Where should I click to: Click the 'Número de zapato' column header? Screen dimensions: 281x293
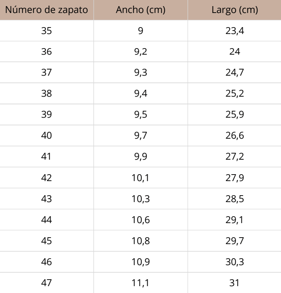47,10
